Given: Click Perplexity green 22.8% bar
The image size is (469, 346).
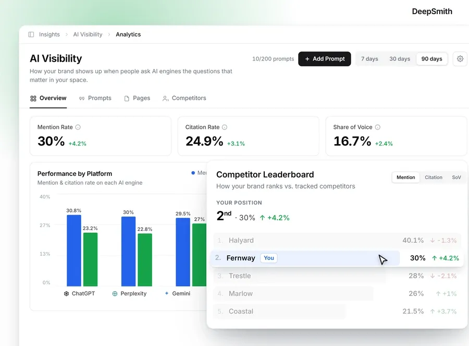Looking at the screenshot, I should click(x=145, y=260).
